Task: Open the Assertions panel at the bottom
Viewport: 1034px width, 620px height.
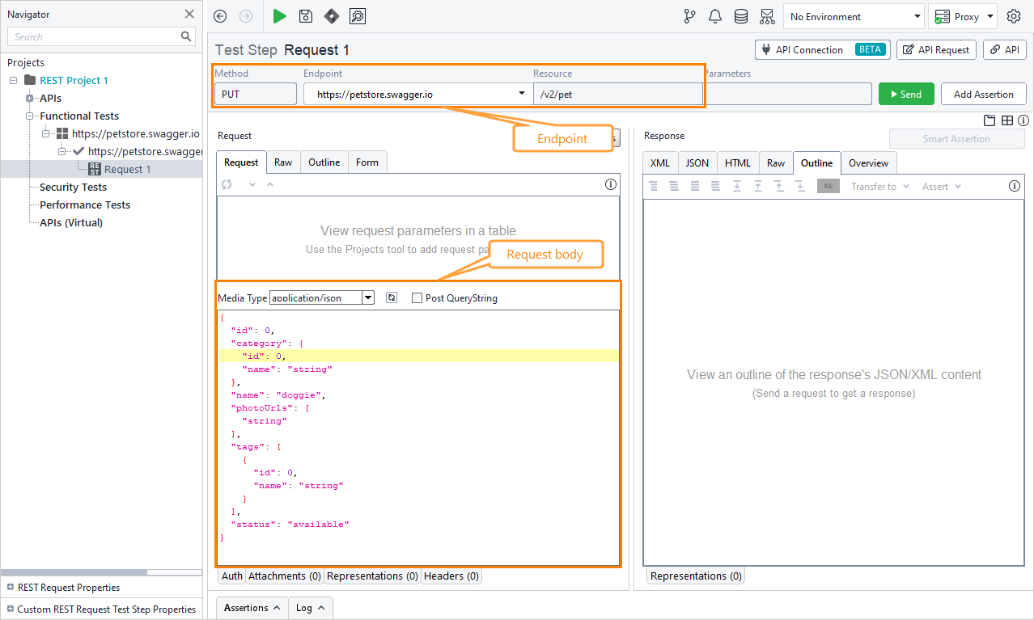Action: [x=251, y=607]
